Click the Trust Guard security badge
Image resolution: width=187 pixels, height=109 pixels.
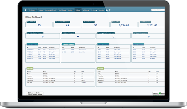[159, 93]
